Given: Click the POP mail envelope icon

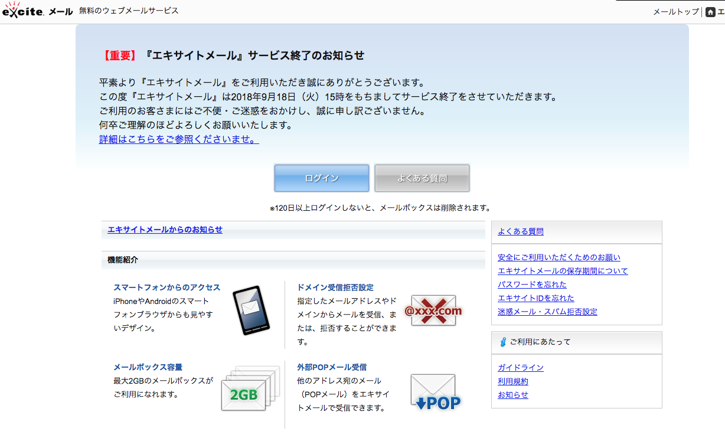Looking at the screenshot, I should tap(435, 392).
